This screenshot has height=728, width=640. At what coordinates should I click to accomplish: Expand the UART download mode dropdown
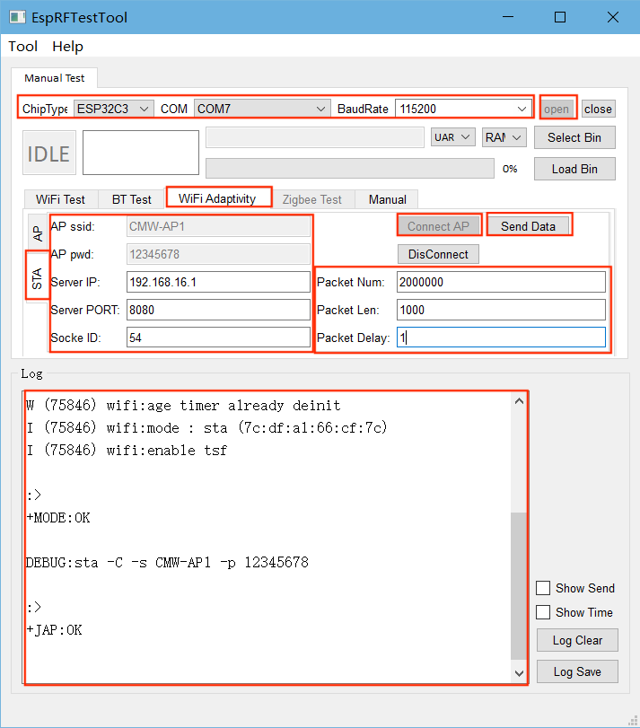[x=452, y=137]
